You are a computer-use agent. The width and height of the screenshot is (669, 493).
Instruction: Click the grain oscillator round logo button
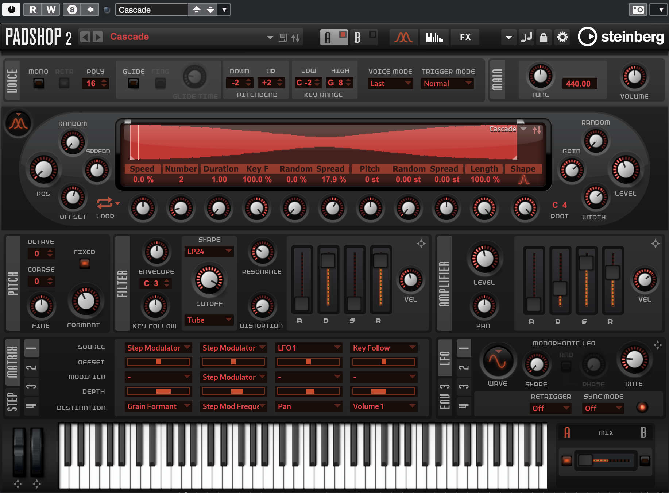18,123
